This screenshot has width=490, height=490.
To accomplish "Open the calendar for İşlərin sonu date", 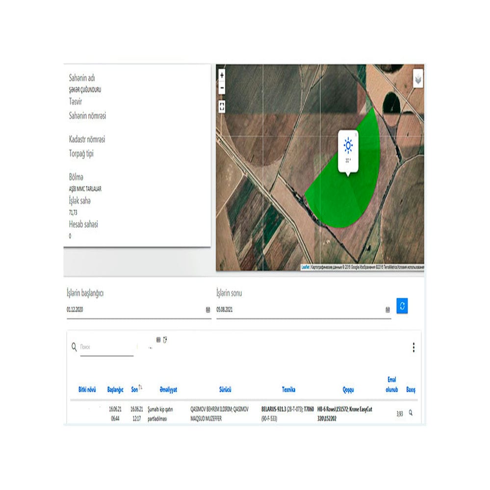I will click(387, 309).
